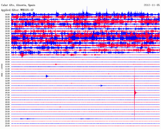The height and width of the screenshot is (129, 161).
Task: Click the vertical axis label 'SHZ - 10000'
Action: pyautogui.click(x=2, y=70)
